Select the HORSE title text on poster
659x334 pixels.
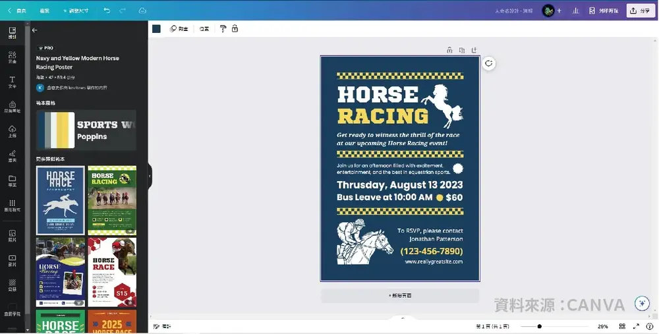pos(378,94)
